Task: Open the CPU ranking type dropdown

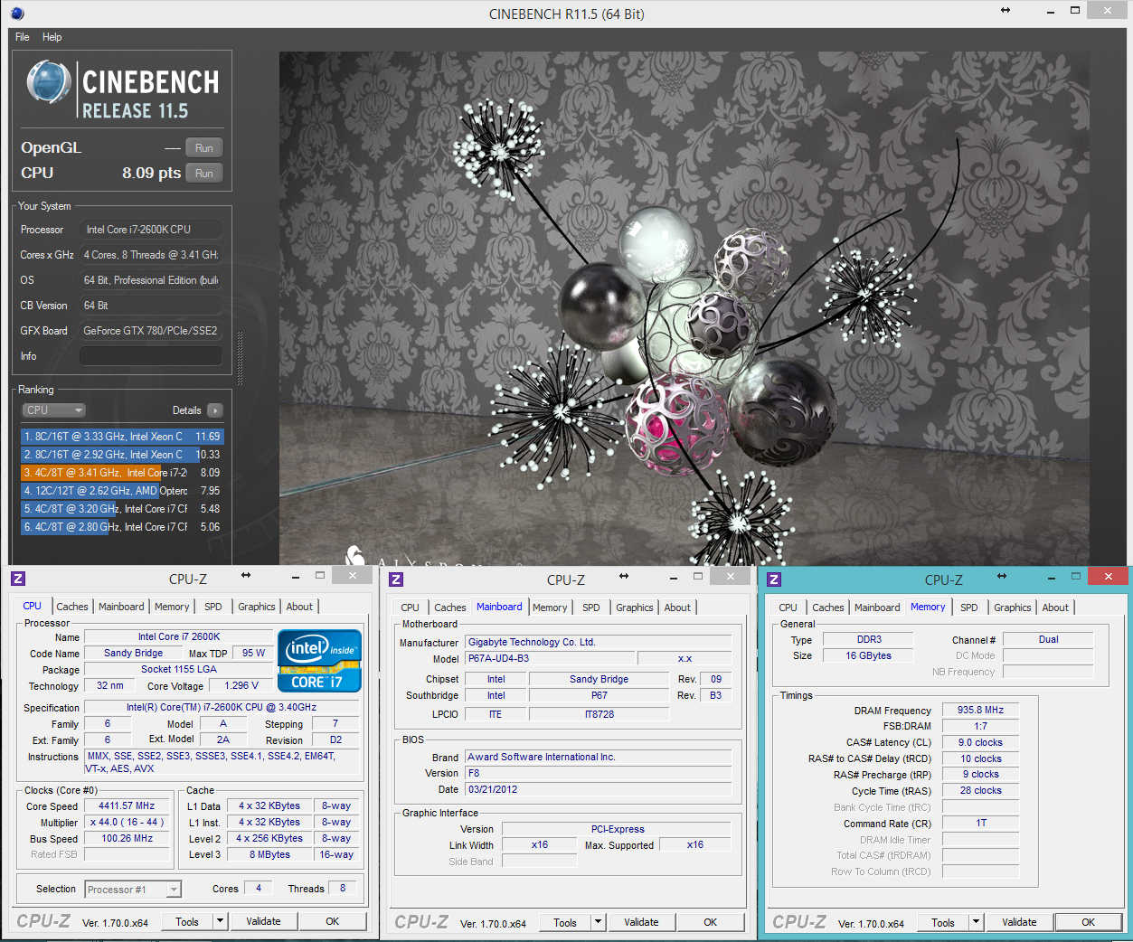Action: (53, 410)
